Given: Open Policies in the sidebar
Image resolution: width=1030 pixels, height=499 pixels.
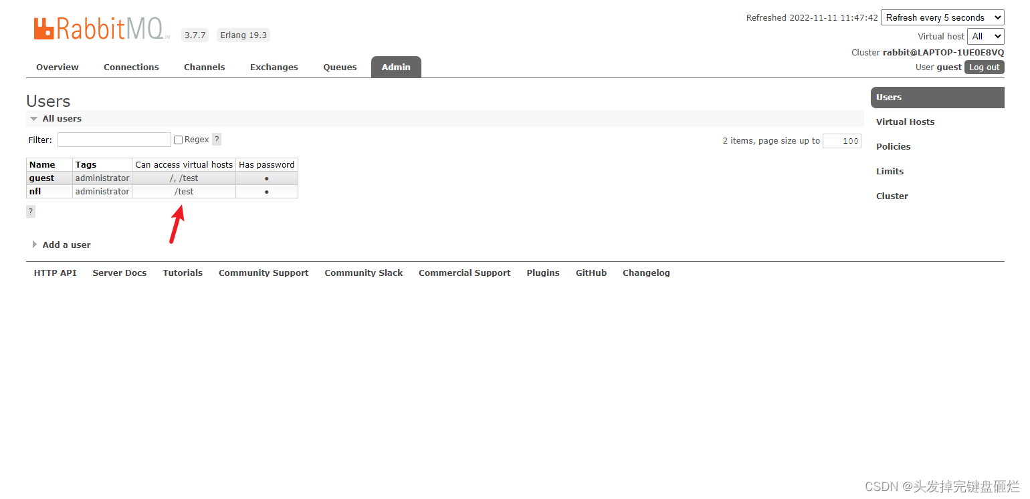Looking at the screenshot, I should coord(893,146).
